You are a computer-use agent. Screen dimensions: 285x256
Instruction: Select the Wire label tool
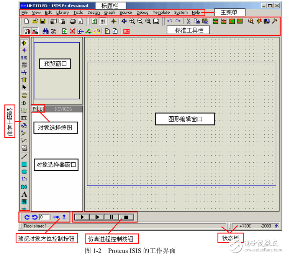point(24,58)
